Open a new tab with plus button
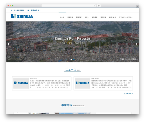 pyautogui.click(x=137, y=6)
